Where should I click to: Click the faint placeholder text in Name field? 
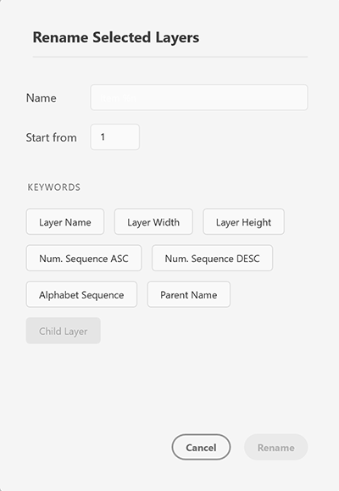[119, 98]
